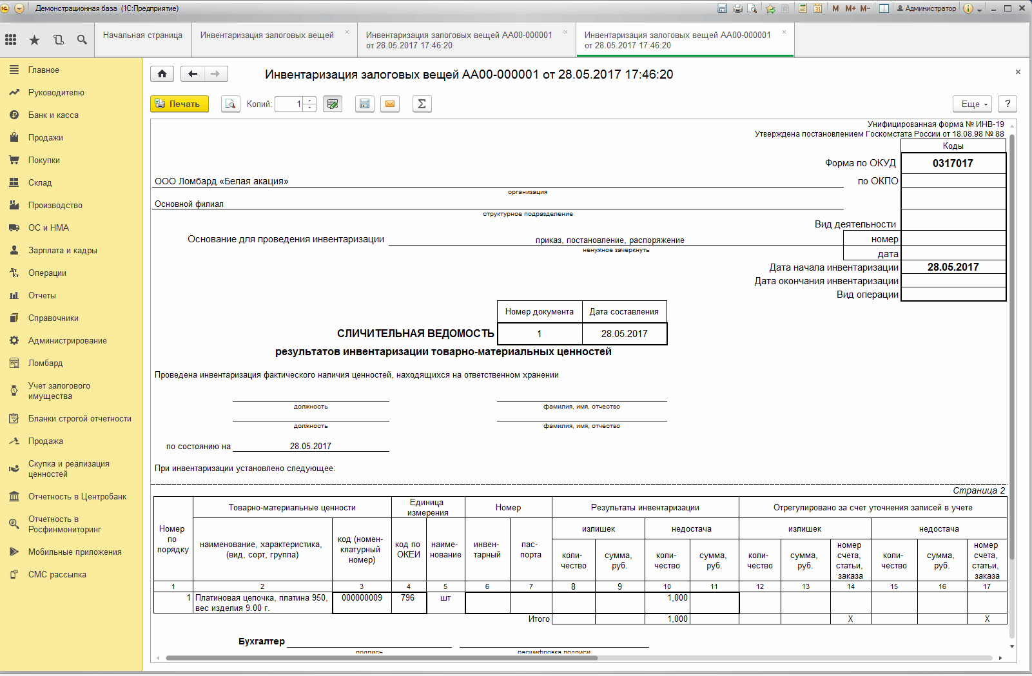
Task: Open Администрирование section
Action: pyautogui.click(x=71, y=340)
